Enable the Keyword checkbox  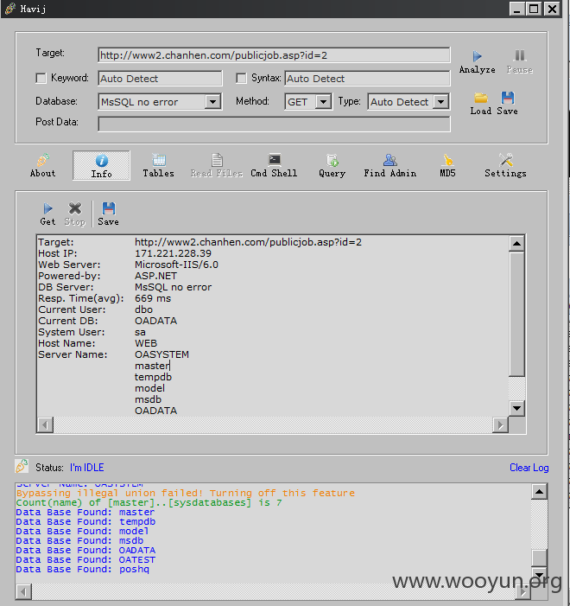click(41, 79)
